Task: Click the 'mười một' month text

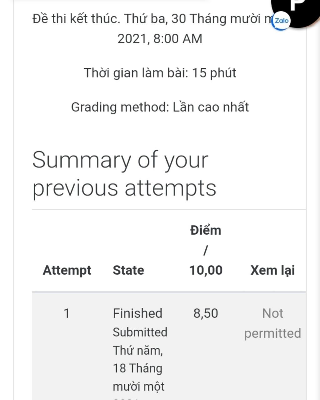Action: pyautogui.click(x=138, y=387)
